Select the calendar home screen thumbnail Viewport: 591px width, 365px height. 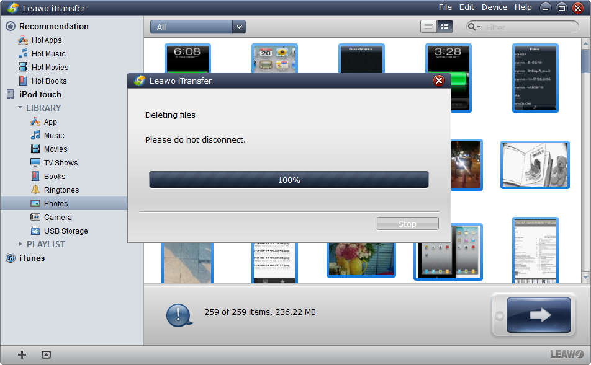click(x=274, y=58)
